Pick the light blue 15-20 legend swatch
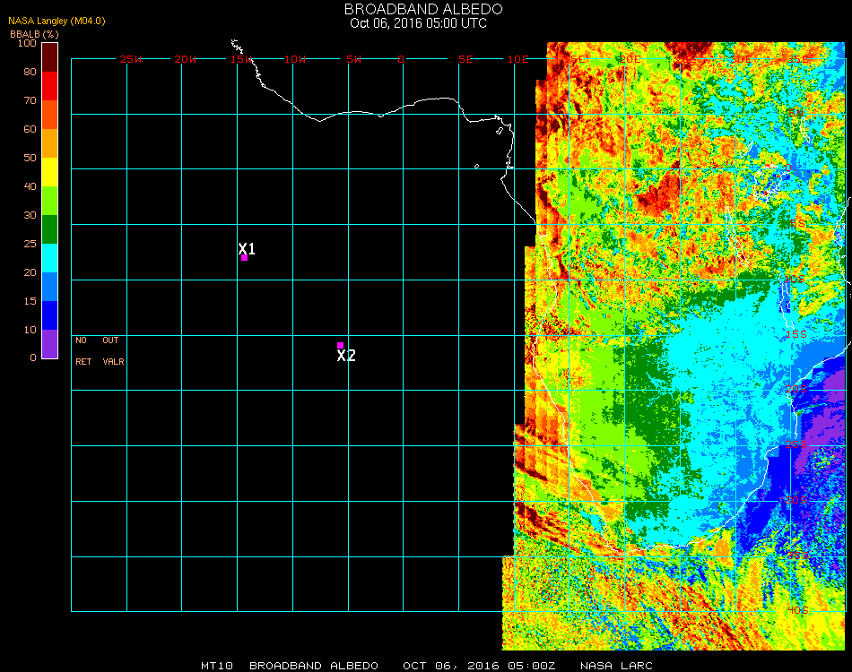852x672 pixels. pos(49,287)
